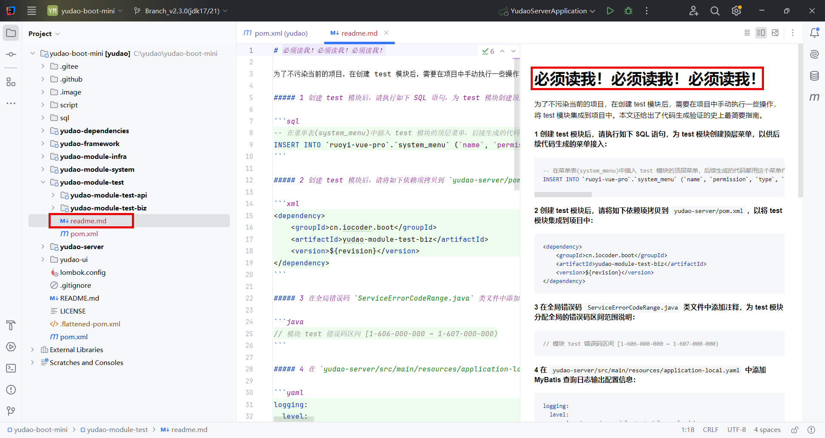Open the Build hammer tool window
The image size is (825, 438).
click(11, 325)
